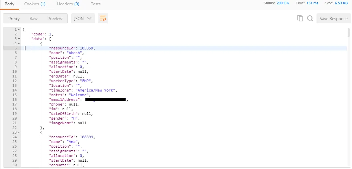The height and width of the screenshot is (169, 352).
Task: Select the Pretty view mode
Action: point(14,19)
